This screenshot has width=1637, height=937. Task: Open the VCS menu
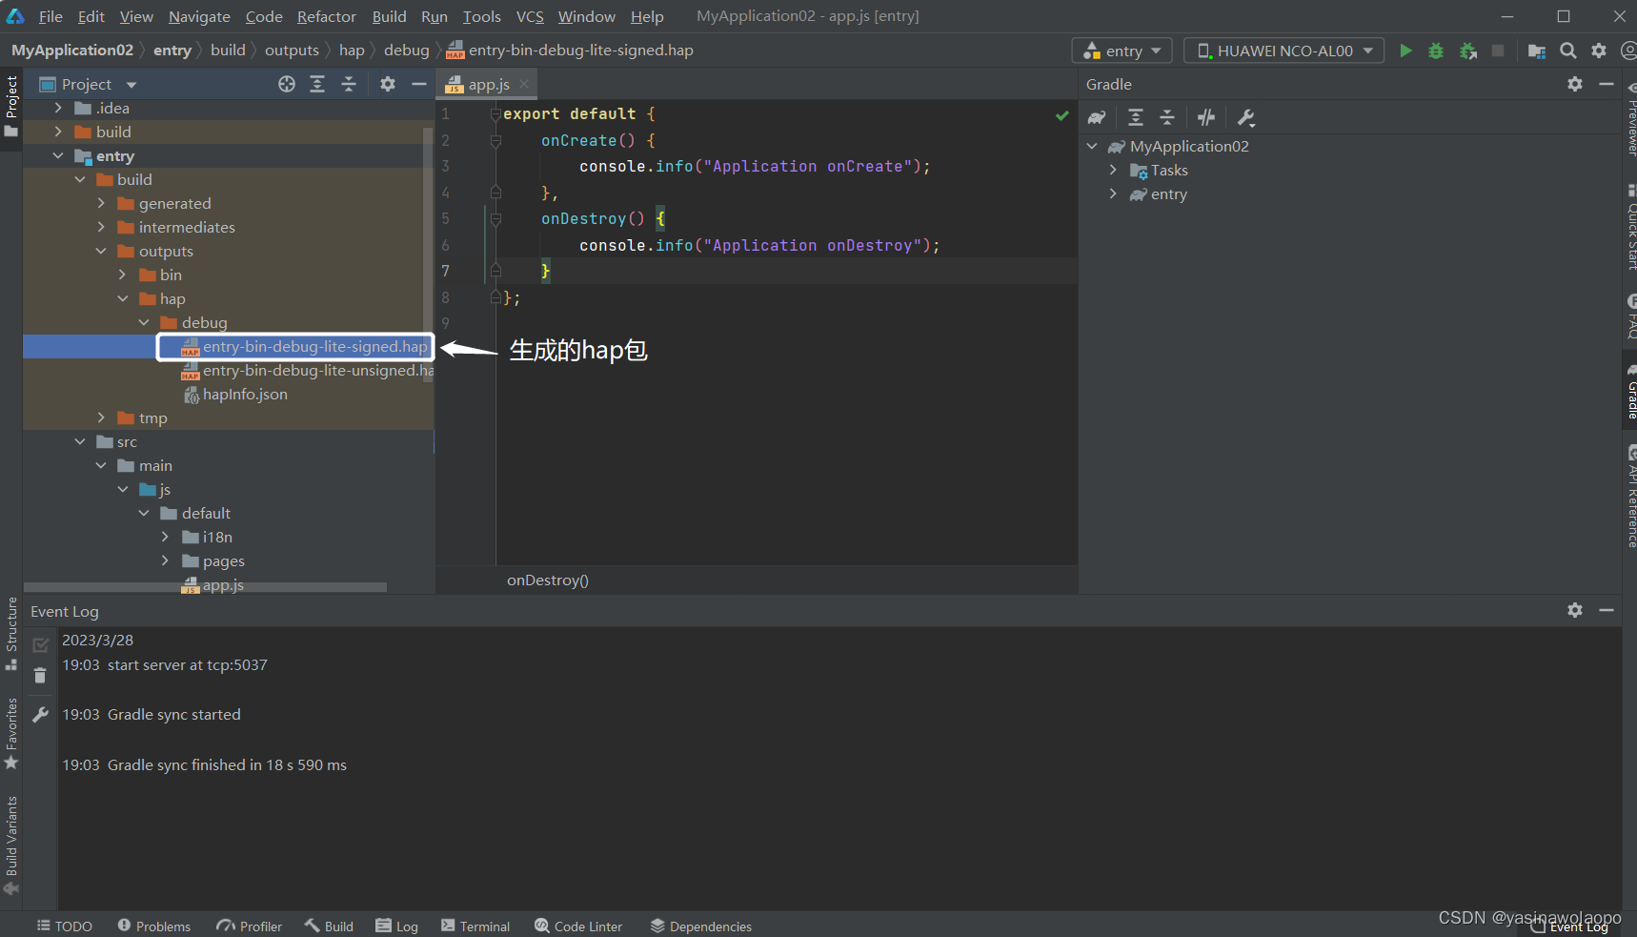click(530, 16)
